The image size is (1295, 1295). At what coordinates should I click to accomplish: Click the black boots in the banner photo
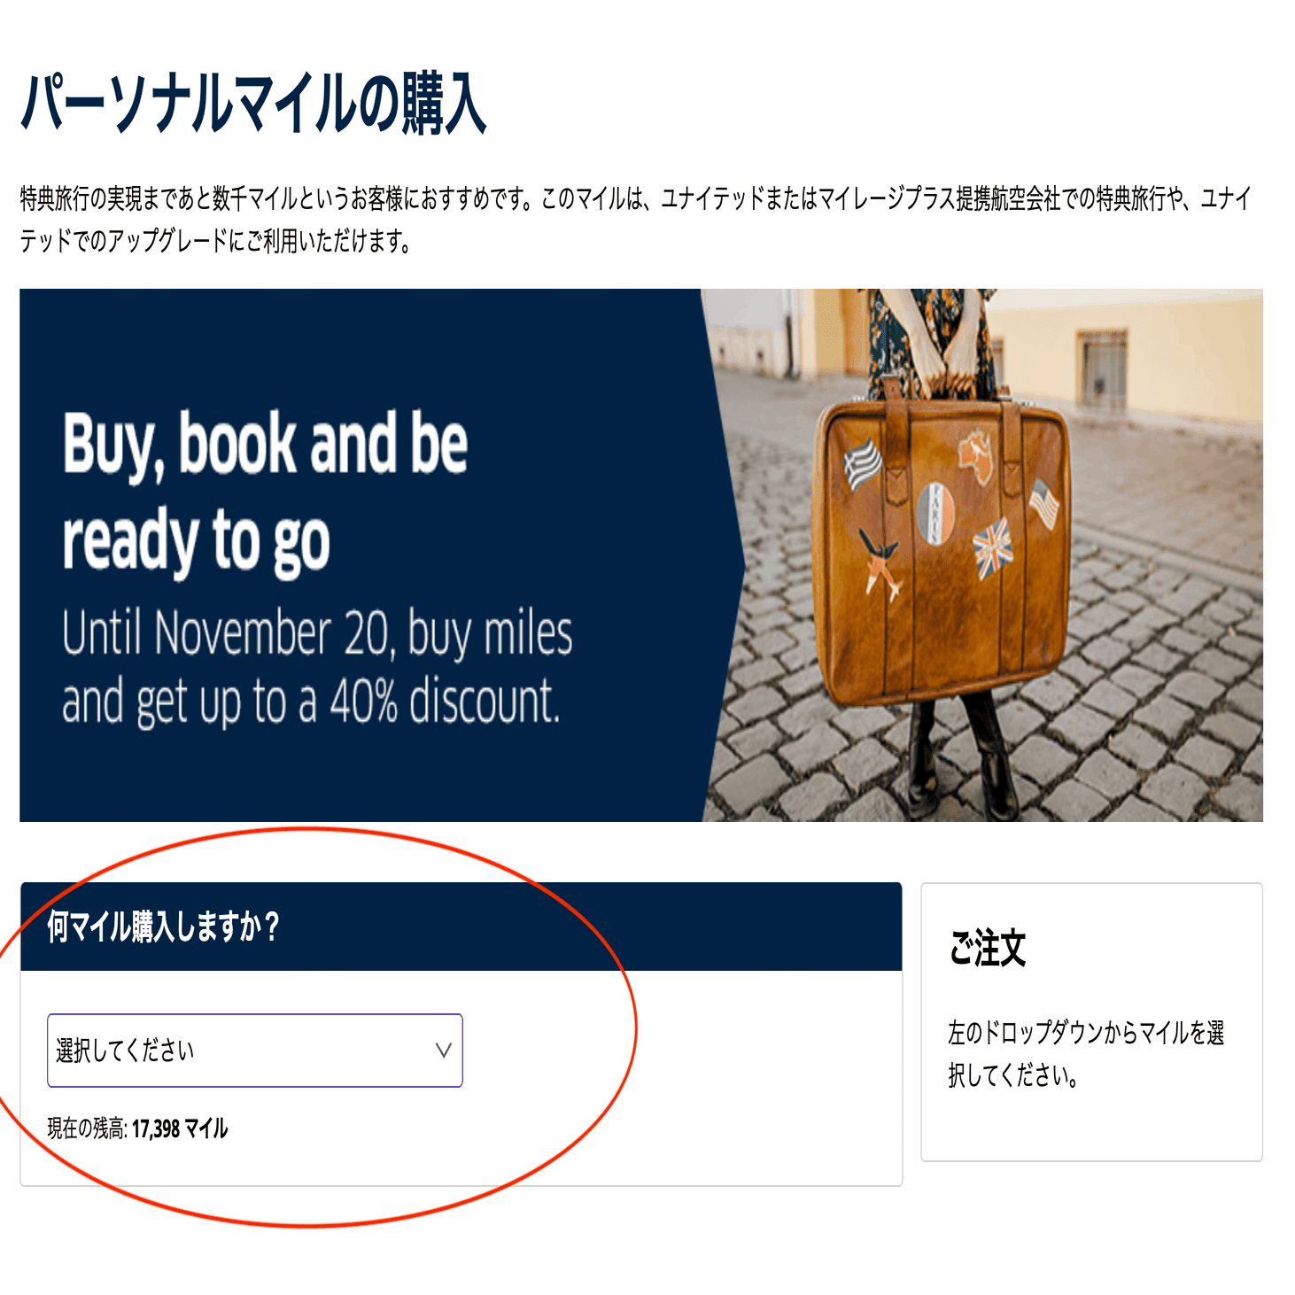962,760
